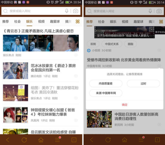This screenshot has width=165, height=145.
Task: Switch to 推荐 tab in left screen
Action: pyautogui.click(x=6, y=21)
